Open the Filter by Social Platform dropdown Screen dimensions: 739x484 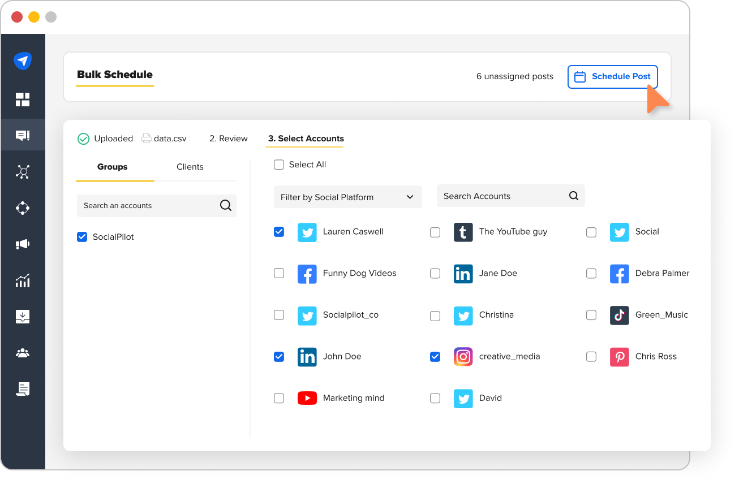pos(348,197)
